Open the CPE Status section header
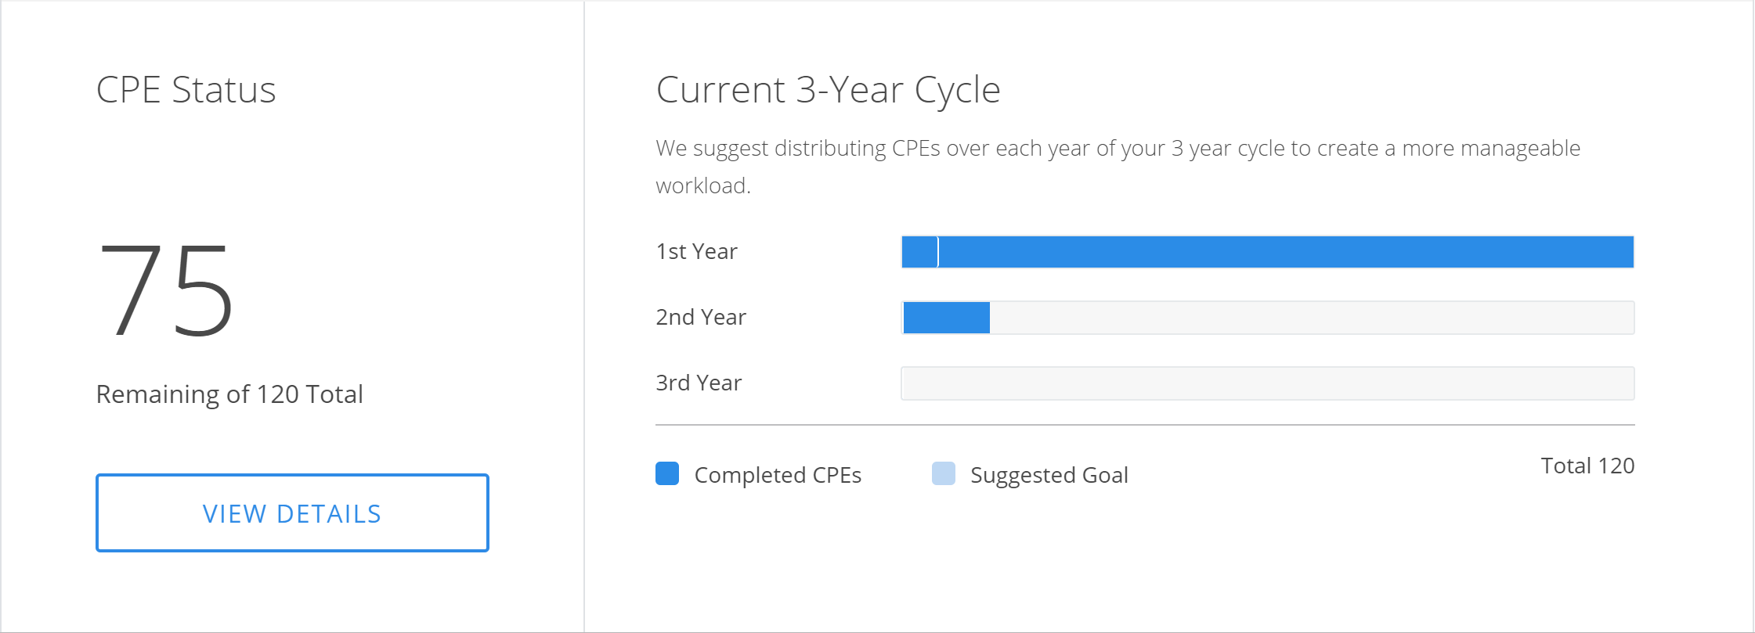This screenshot has width=1755, height=633. (186, 89)
